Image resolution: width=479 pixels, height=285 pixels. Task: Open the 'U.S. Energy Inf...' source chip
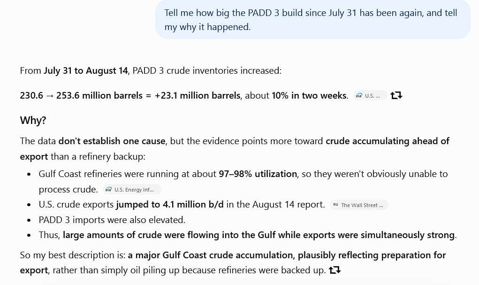(132, 190)
